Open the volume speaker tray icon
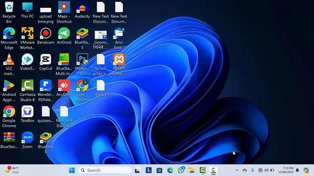Image resolution: width=314 pixels, height=176 pixels. (x=266, y=170)
